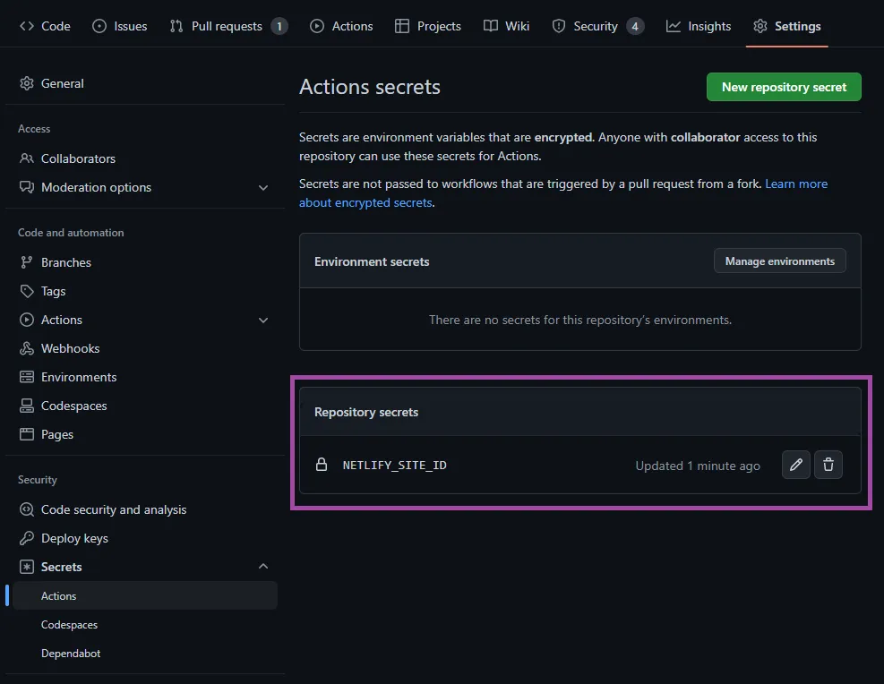Open the Security tab
Image resolution: width=884 pixels, height=684 pixels.
click(596, 26)
